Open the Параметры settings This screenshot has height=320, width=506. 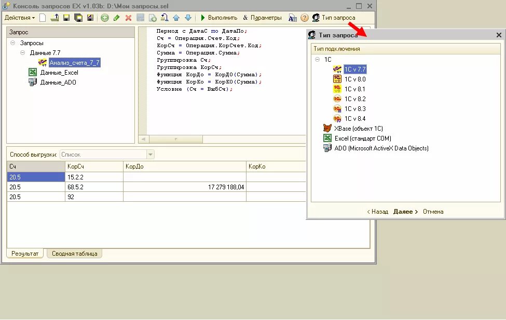263,18
